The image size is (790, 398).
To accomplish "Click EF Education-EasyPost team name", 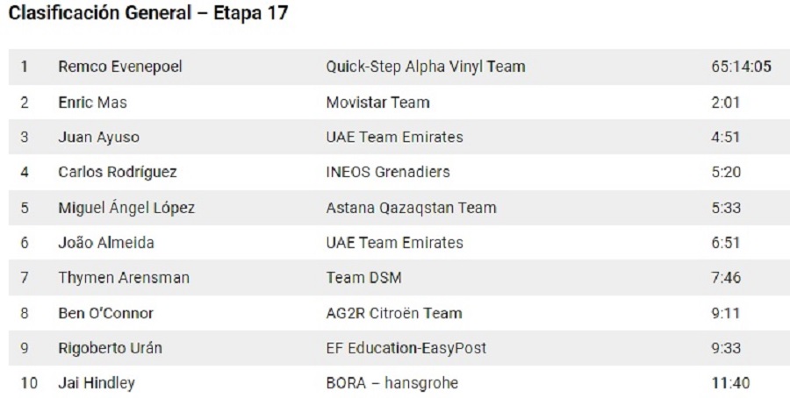I will pyautogui.click(x=406, y=348).
